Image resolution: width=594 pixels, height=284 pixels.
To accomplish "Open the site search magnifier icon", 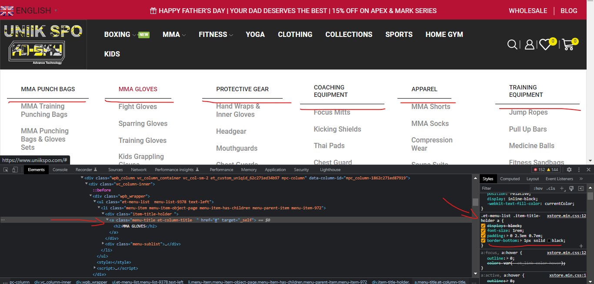I will (513, 44).
